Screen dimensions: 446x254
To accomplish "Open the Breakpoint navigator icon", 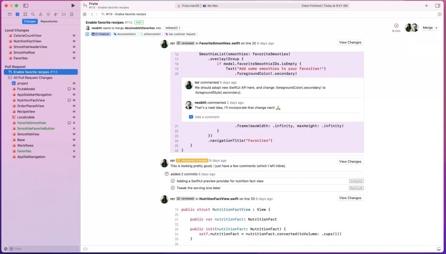I will tap(64, 14).
